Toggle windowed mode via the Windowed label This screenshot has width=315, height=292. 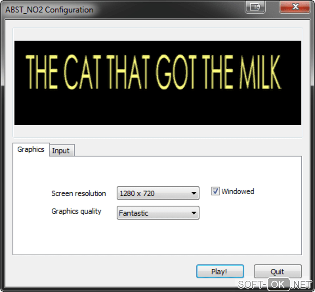(238, 191)
